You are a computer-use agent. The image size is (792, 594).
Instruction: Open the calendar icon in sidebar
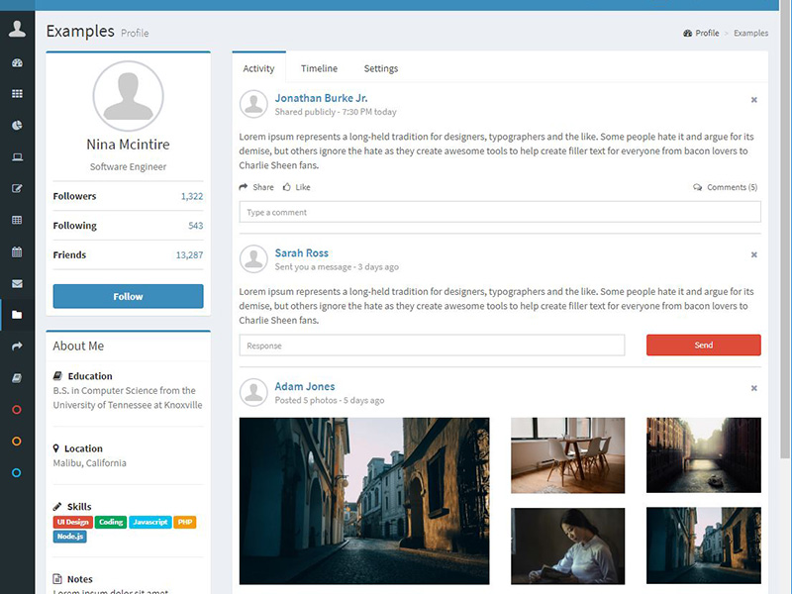click(x=17, y=251)
